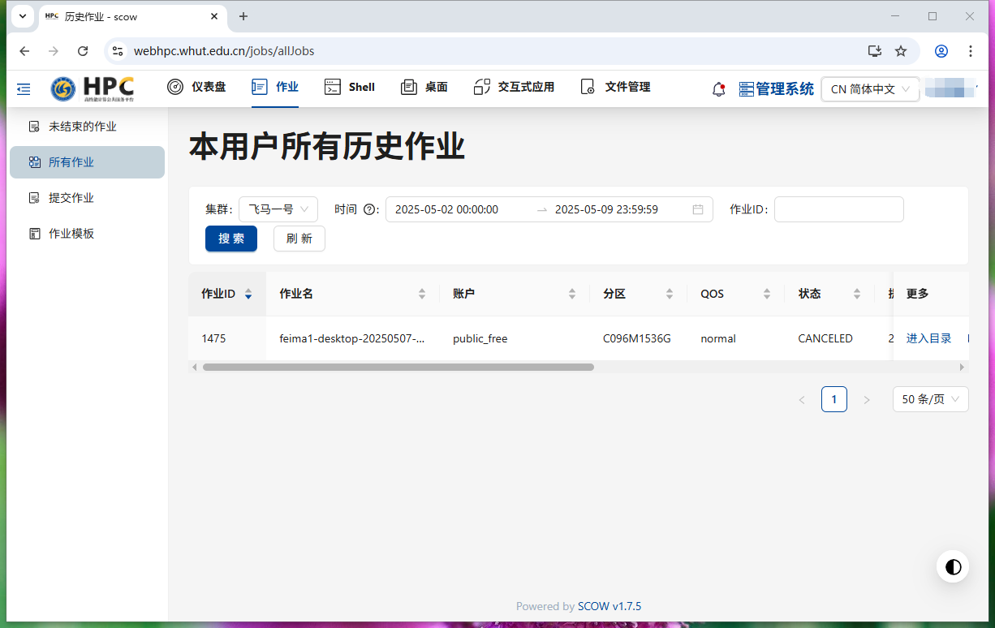The height and width of the screenshot is (628, 995).
Task: Click the 时间 help question-mark icon
Action: 369,209
